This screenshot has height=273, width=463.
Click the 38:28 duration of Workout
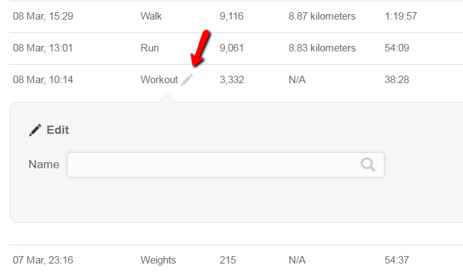[x=396, y=80]
